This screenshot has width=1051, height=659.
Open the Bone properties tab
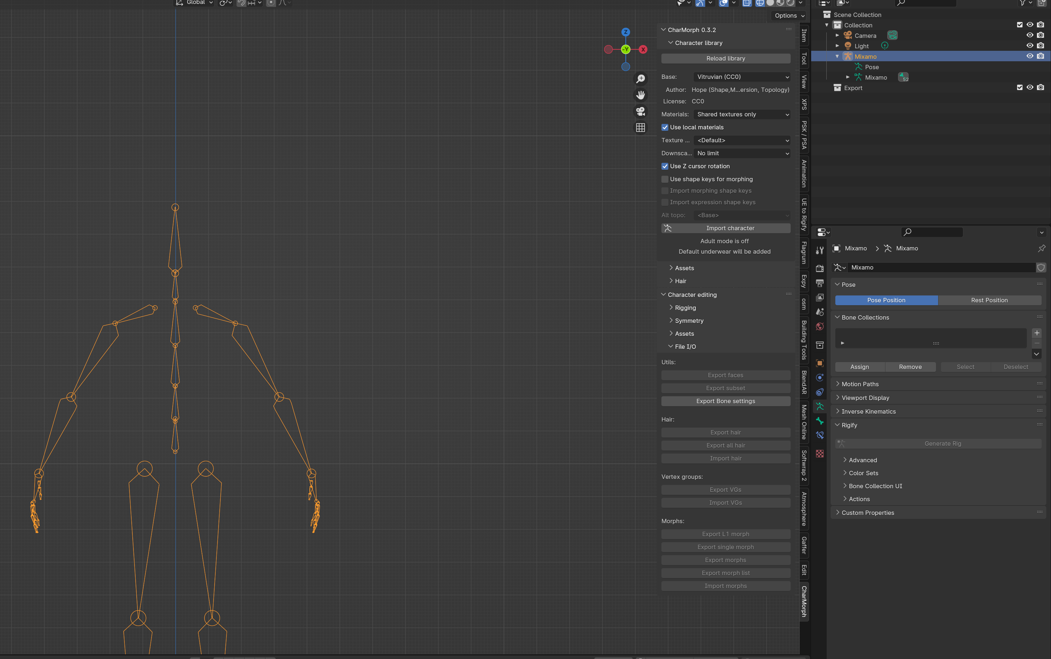[x=820, y=421]
